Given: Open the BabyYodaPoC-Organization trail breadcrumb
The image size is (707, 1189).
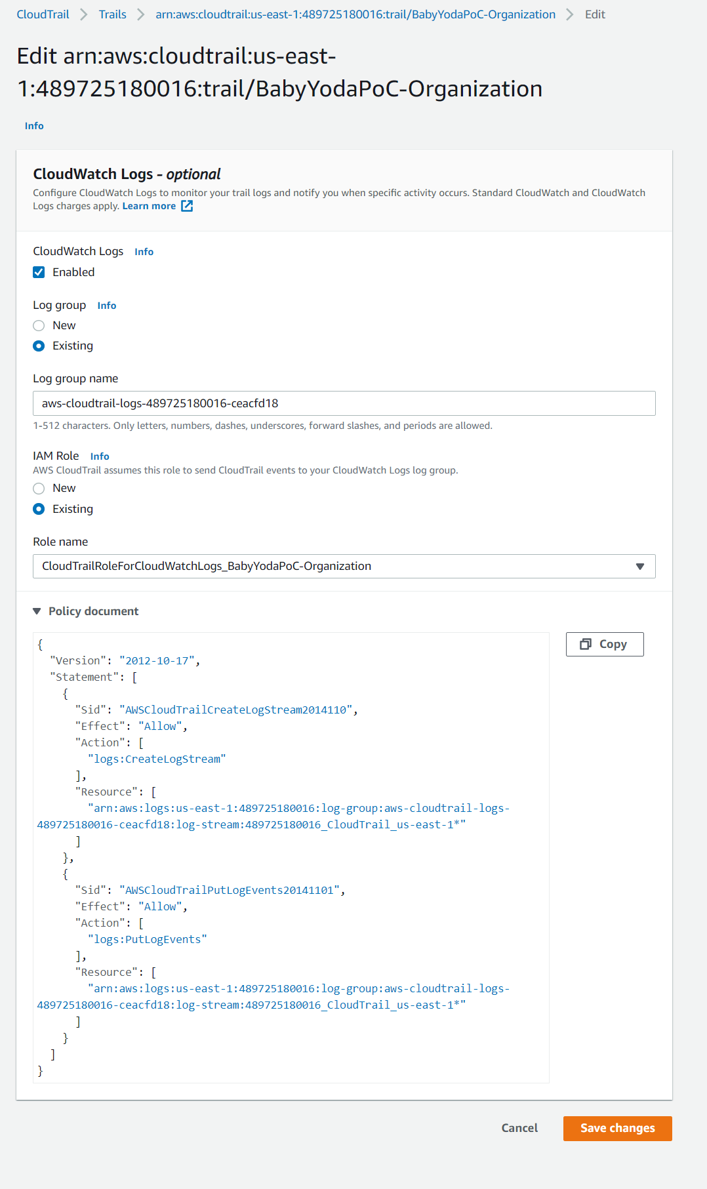Looking at the screenshot, I should point(355,14).
